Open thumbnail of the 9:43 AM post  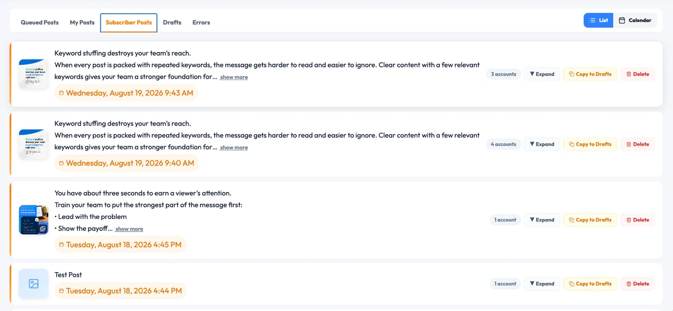tap(34, 74)
